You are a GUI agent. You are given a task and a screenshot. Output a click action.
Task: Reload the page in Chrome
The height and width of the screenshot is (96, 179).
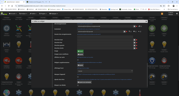click(9, 6)
